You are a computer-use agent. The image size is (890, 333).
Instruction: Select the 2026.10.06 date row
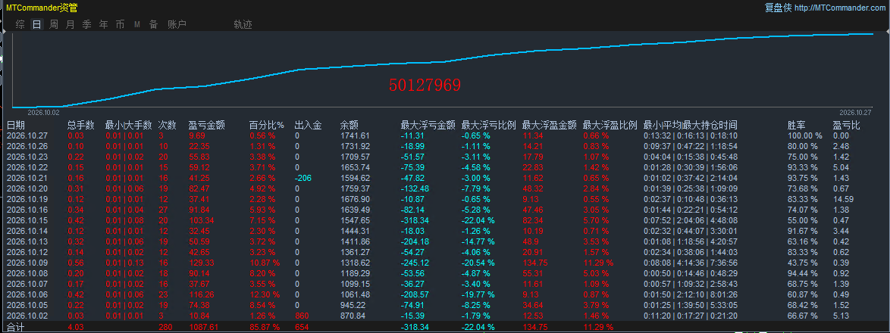445,294
